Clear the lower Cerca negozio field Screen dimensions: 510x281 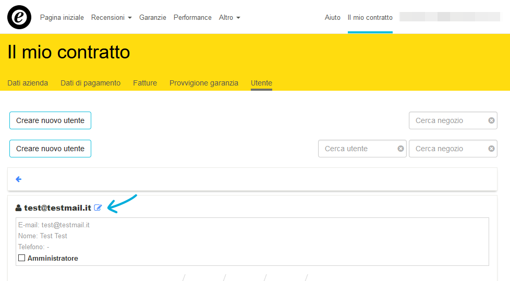pos(491,149)
